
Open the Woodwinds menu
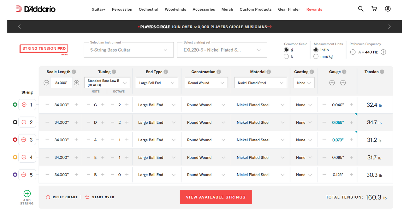point(175,9)
